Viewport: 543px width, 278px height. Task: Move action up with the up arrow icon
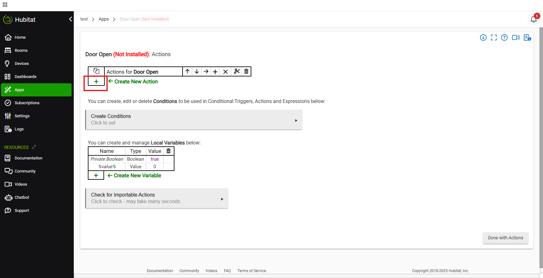[188, 71]
